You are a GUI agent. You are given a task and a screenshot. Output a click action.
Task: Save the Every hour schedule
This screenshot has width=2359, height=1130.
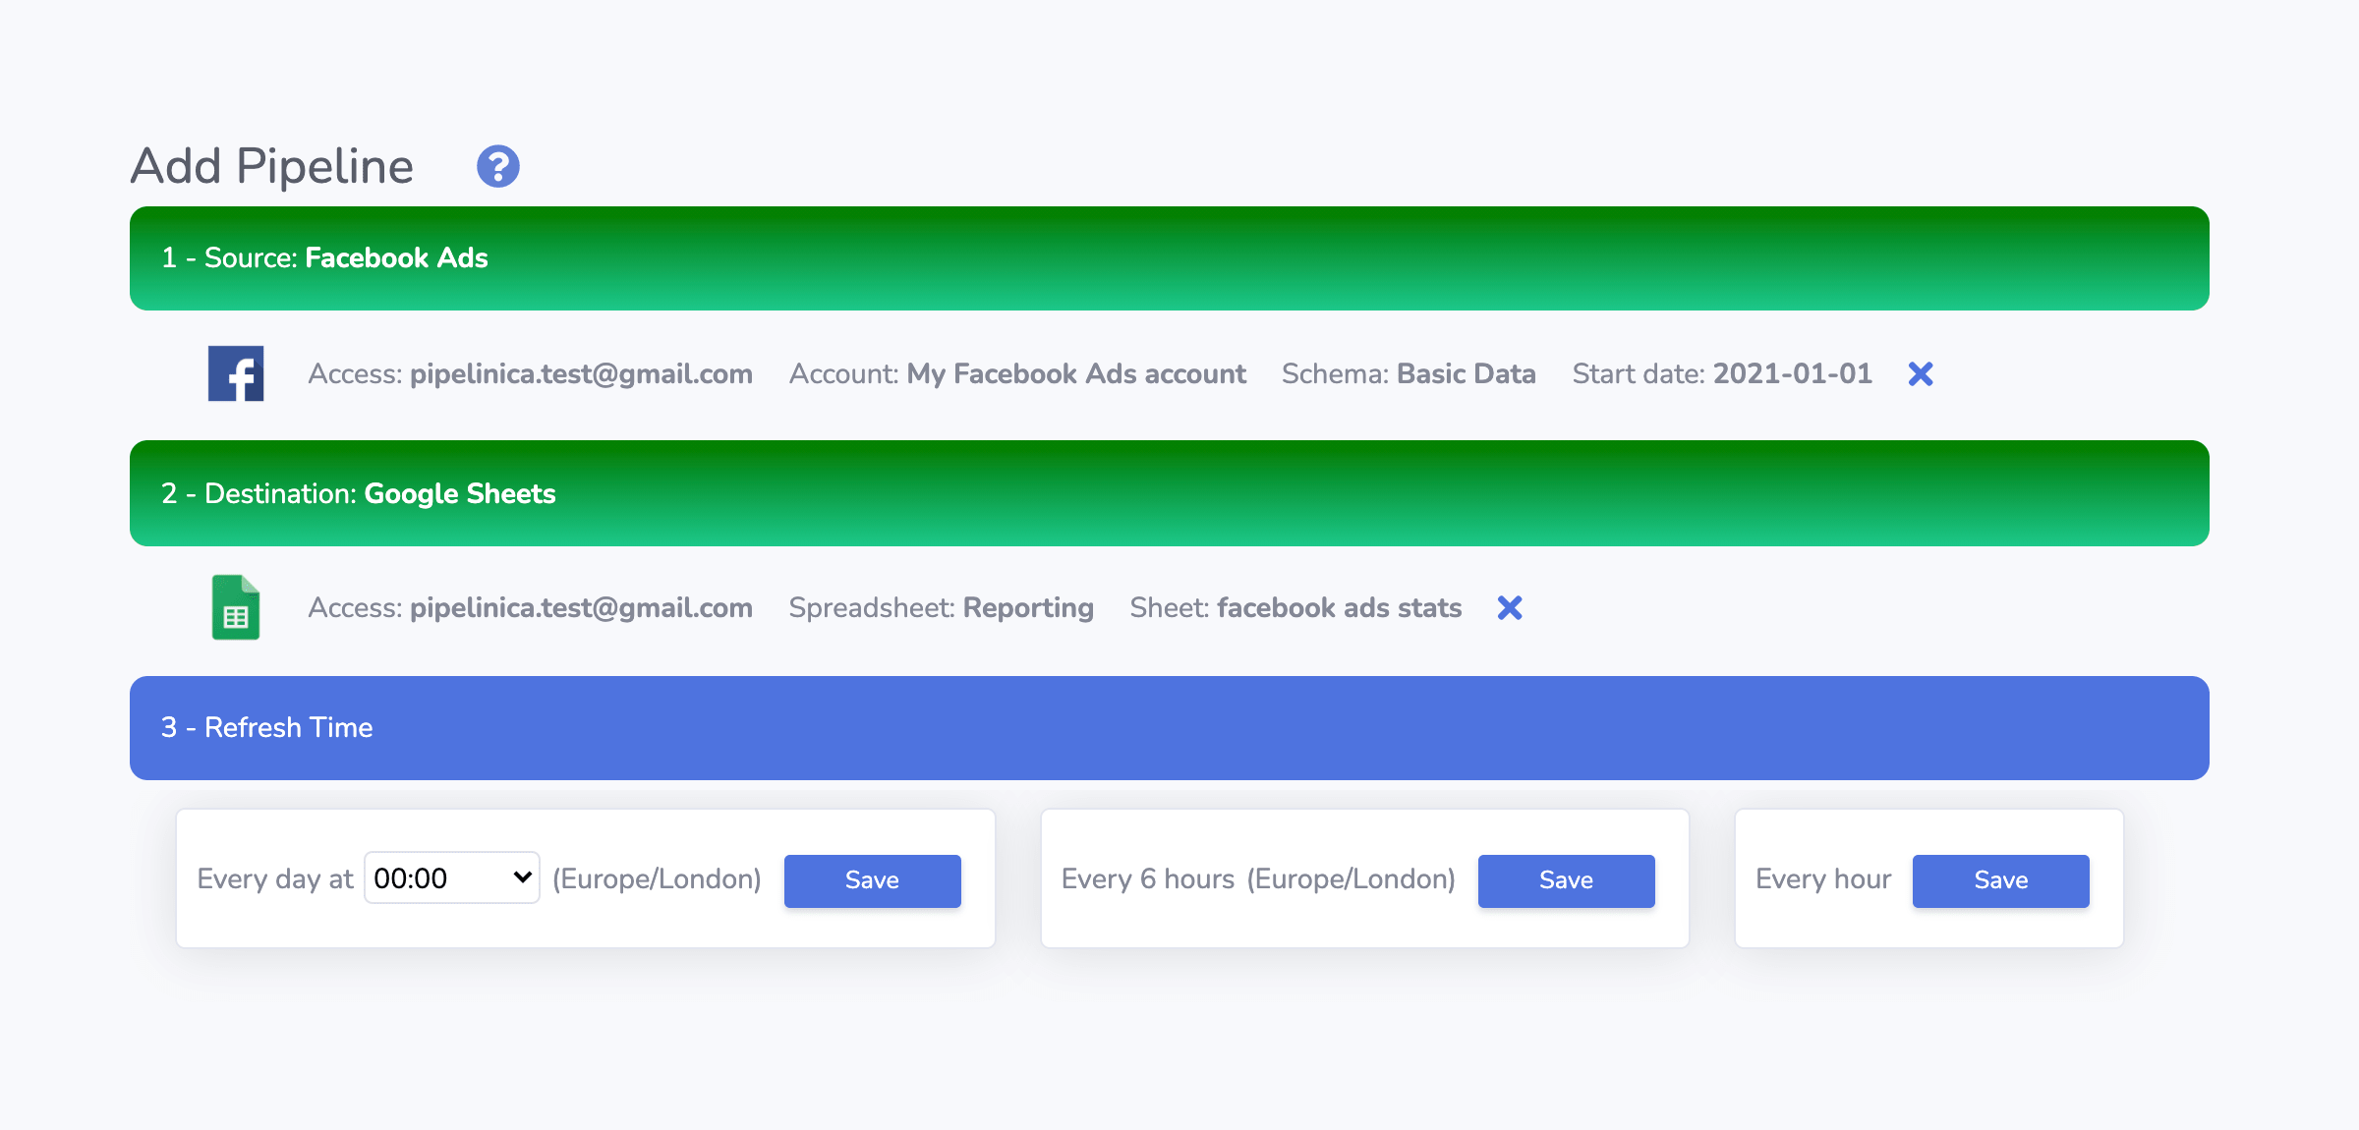tap(2000, 879)
